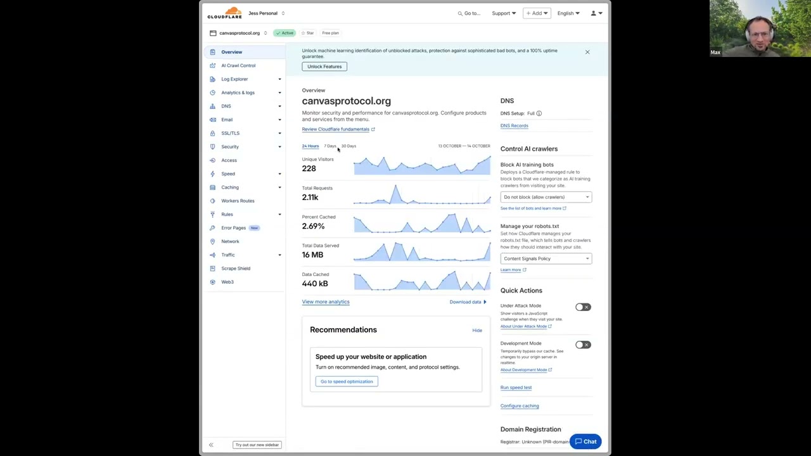Click the Unlock Features button
The width and height of the screenshot is (811, 456).
click(324, 66)
